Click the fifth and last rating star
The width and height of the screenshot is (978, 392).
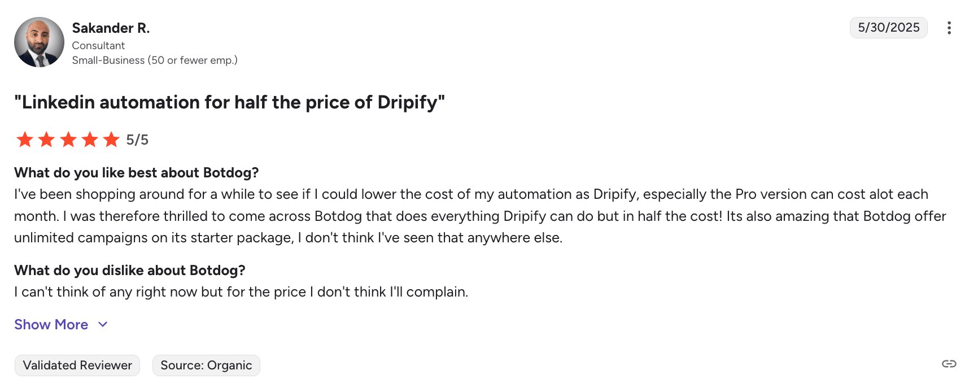[111, 139]
